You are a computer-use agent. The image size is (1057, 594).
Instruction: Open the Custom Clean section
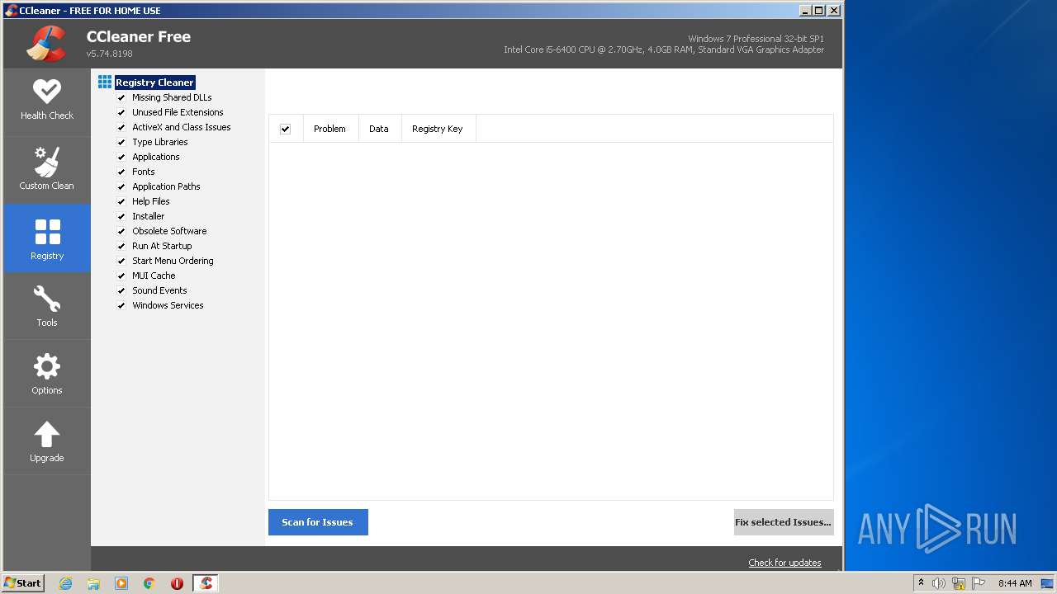click(47, 170)
